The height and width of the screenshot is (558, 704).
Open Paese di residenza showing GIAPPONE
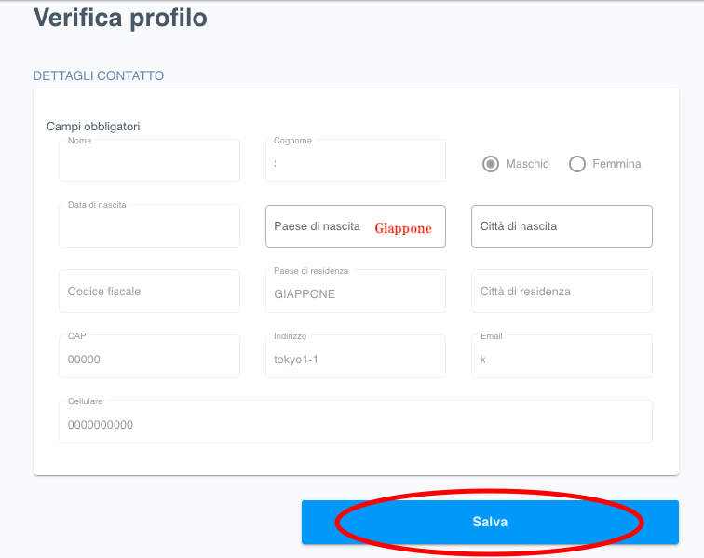click(x=356, y=292)
